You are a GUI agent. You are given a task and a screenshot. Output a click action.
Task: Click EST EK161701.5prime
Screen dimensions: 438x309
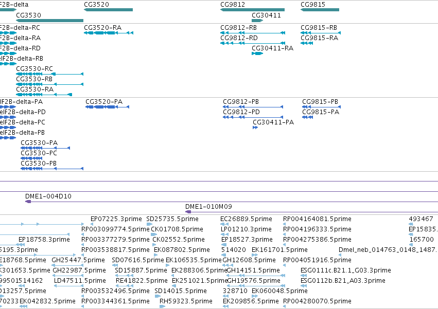279,250
